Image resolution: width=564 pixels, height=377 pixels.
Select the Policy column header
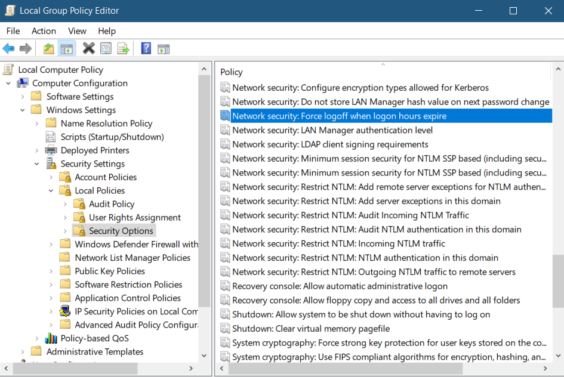point(232,72)
